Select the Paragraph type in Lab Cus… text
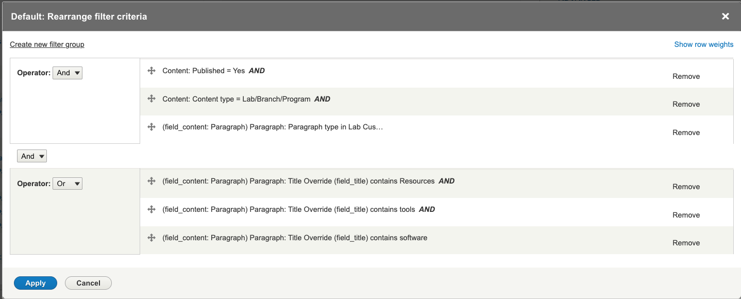 (x=273, y=127)
